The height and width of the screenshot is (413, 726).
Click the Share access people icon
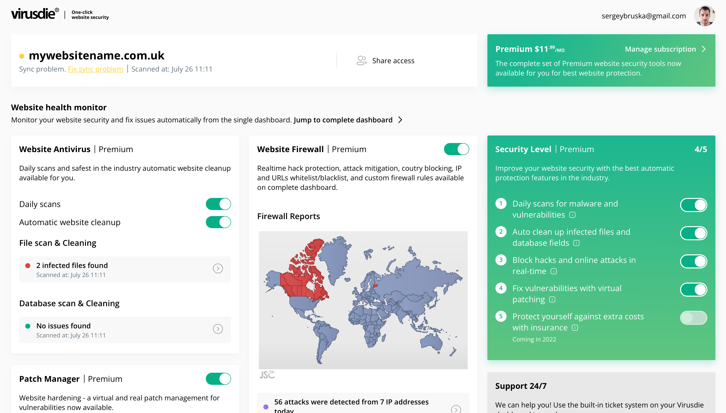(361, 60)
